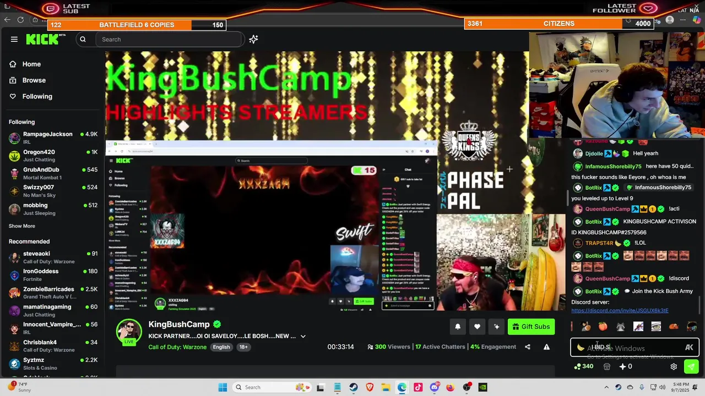
Task: Open Oregon420 followed channel
Action: pos(52,156)
